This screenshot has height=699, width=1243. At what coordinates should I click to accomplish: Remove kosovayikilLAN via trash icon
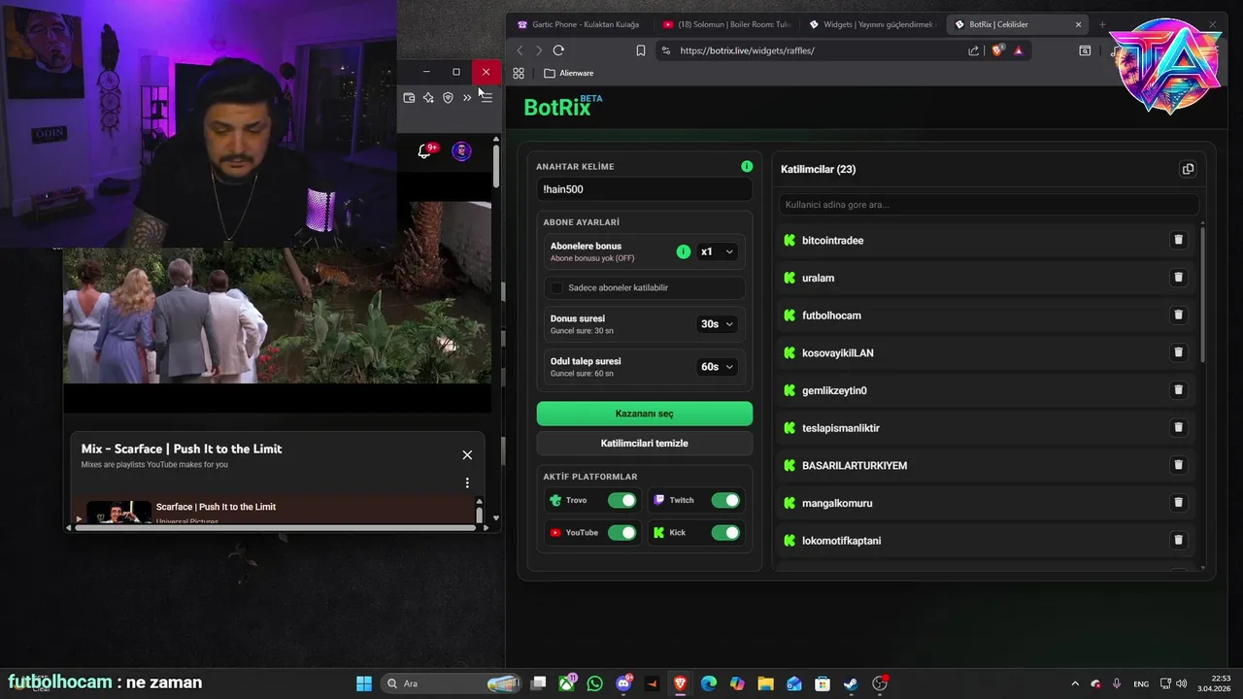point(1178,352)
